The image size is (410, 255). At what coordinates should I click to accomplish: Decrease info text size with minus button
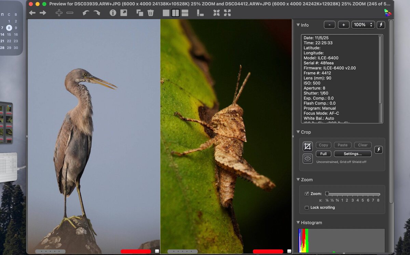click(329, 25)
